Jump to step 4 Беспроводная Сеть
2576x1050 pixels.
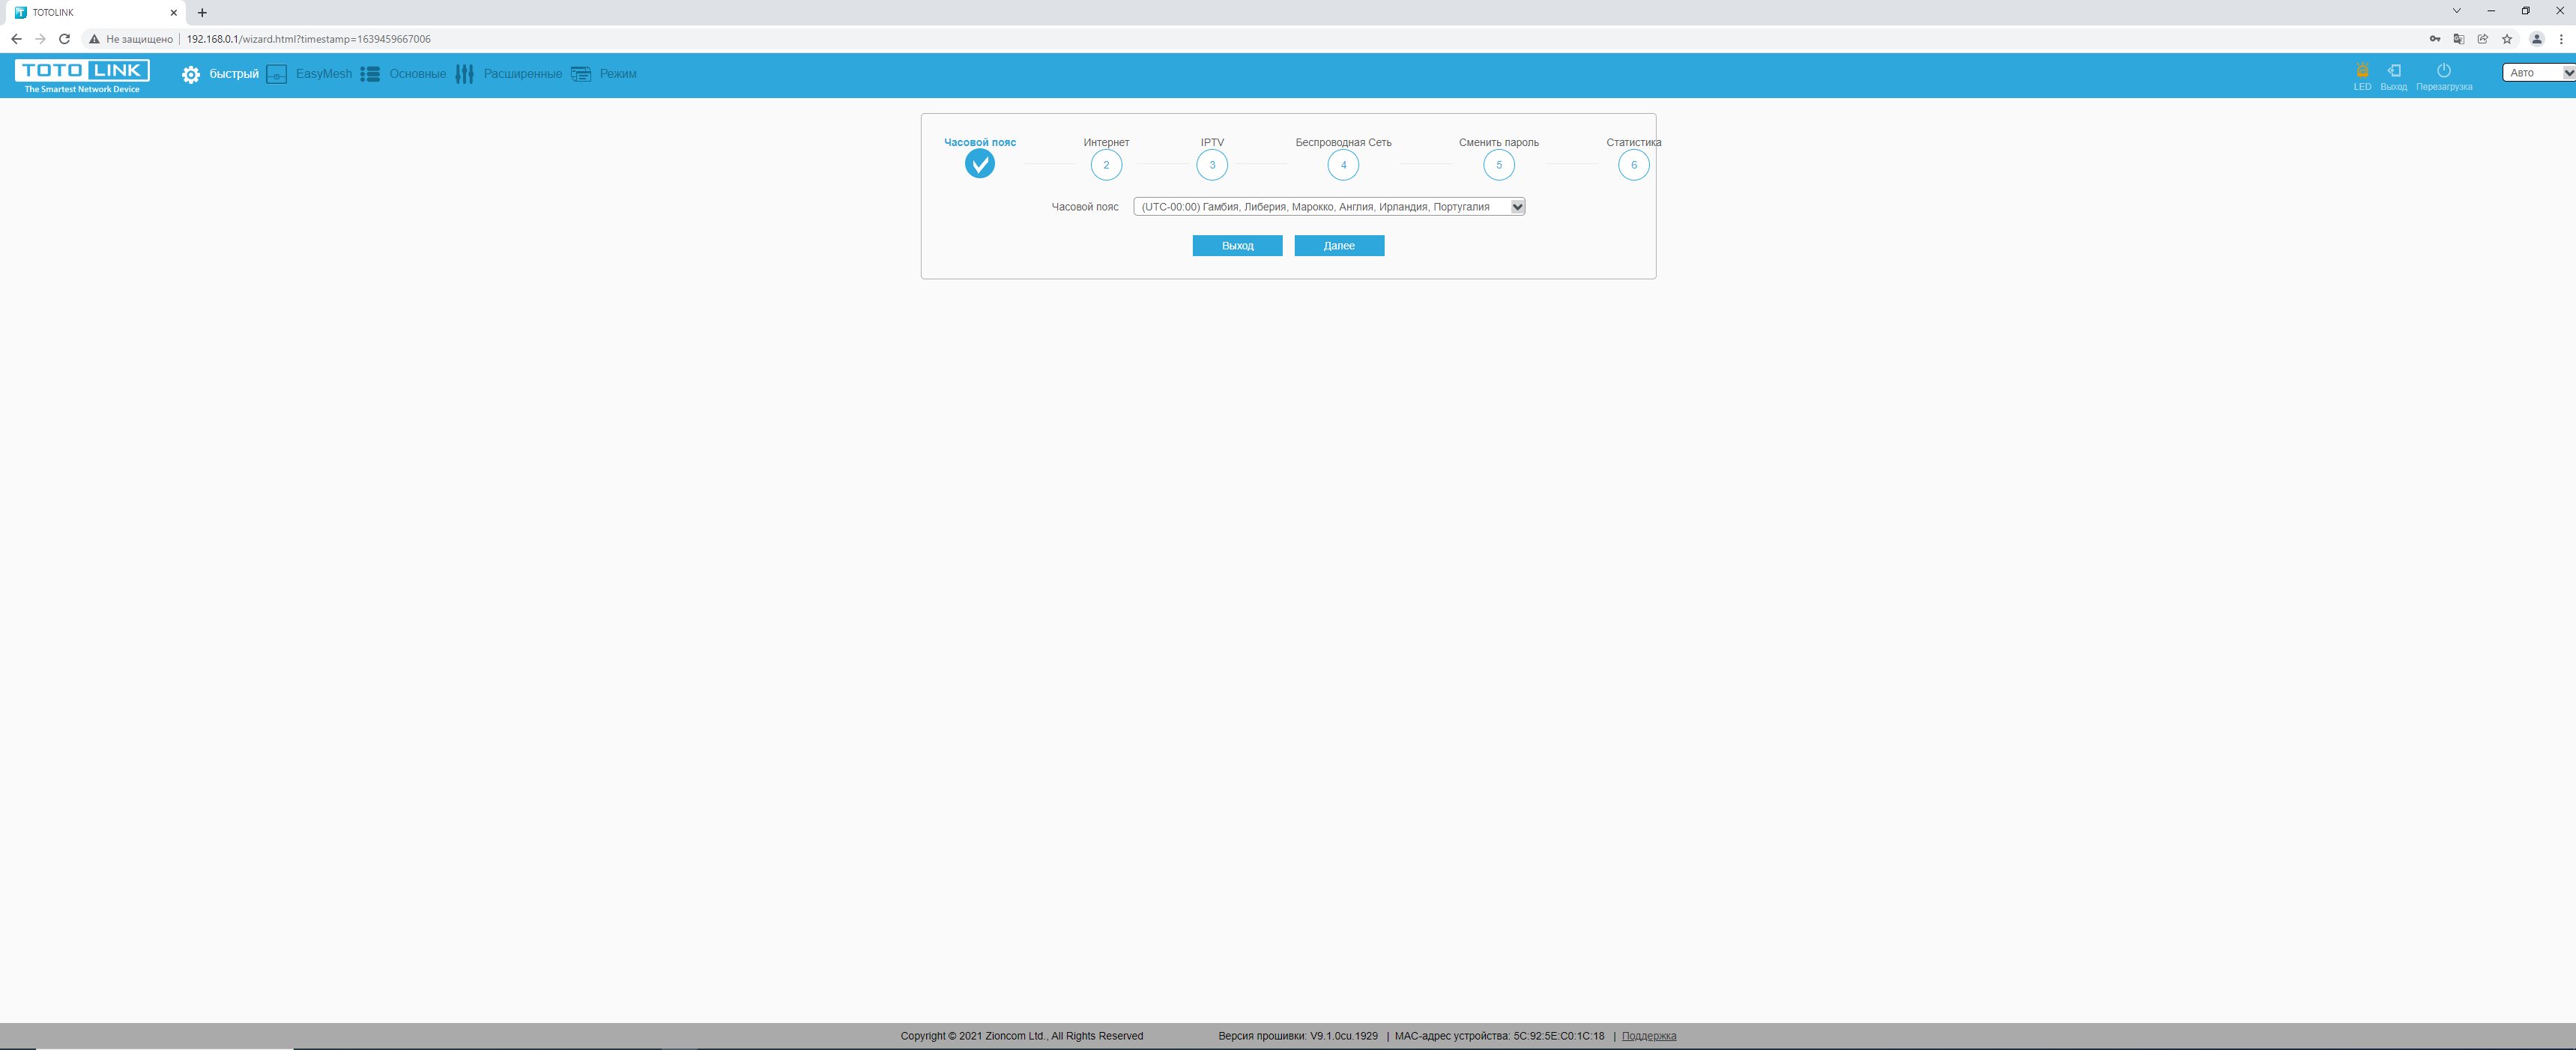tap(1343, 165)
